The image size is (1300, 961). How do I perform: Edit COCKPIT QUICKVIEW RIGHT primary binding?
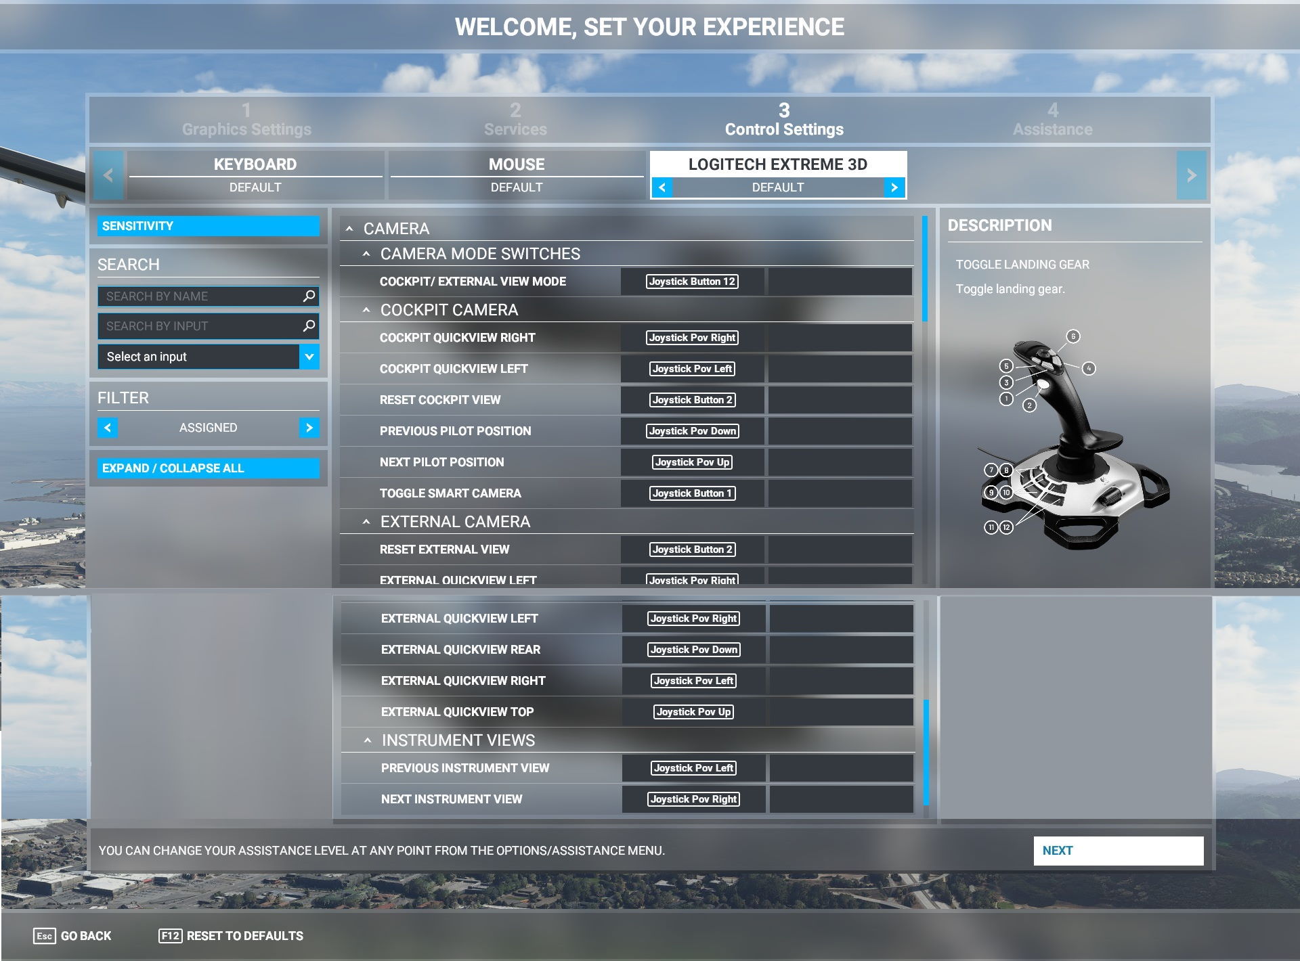click(x=692, y=338)
